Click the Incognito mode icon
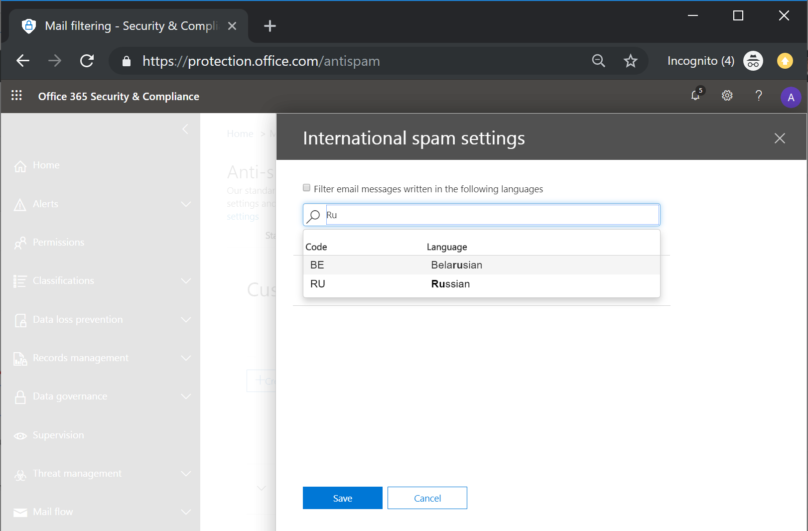 tap(753, 61)
